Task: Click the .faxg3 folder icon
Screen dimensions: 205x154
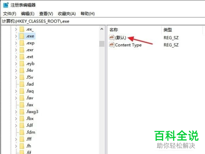Action: coord(22,111)
